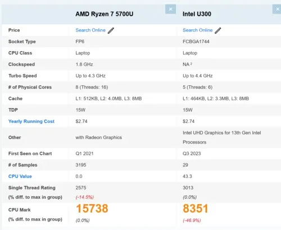The image size is (281, 230).
Task: Remove the AMD Ryzen 7 5700U column
Action: [170, 9]
